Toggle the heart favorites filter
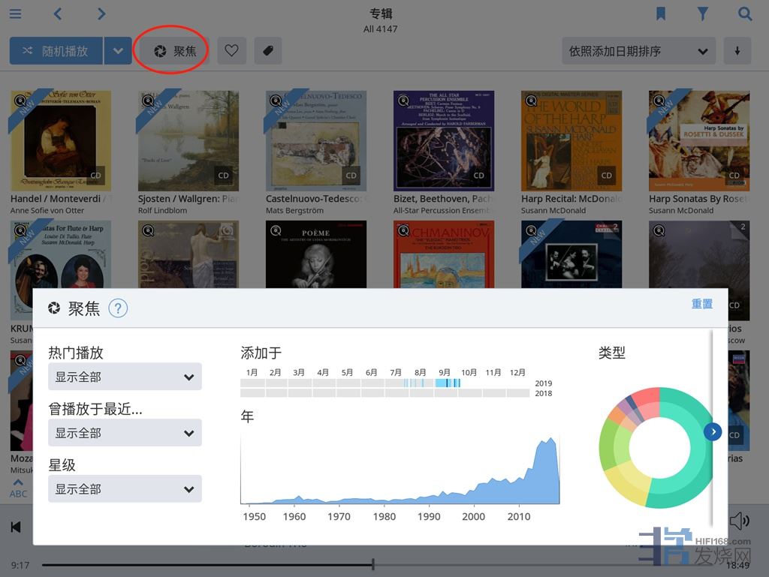Image resolution: width=769 pixels, height=577 pixels. pos(231,51)
